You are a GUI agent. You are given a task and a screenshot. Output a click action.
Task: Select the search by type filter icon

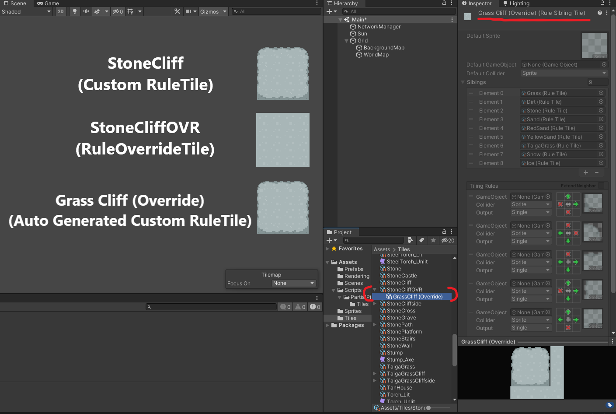[x=411, y=240]
